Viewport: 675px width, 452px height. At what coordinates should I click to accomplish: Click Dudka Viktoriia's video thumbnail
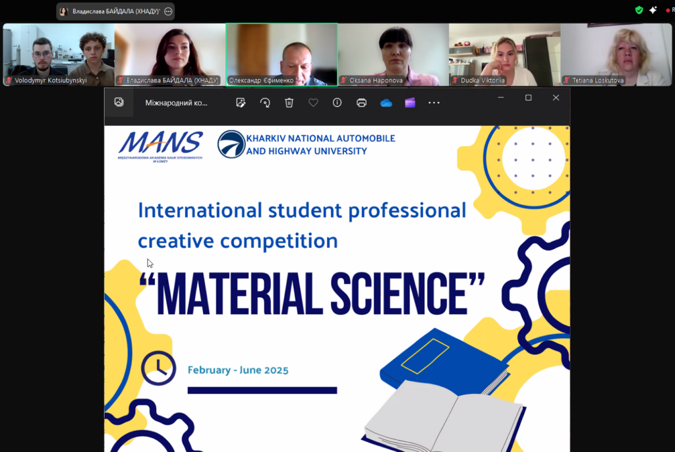pyautogui.click(x=504, y=54)
